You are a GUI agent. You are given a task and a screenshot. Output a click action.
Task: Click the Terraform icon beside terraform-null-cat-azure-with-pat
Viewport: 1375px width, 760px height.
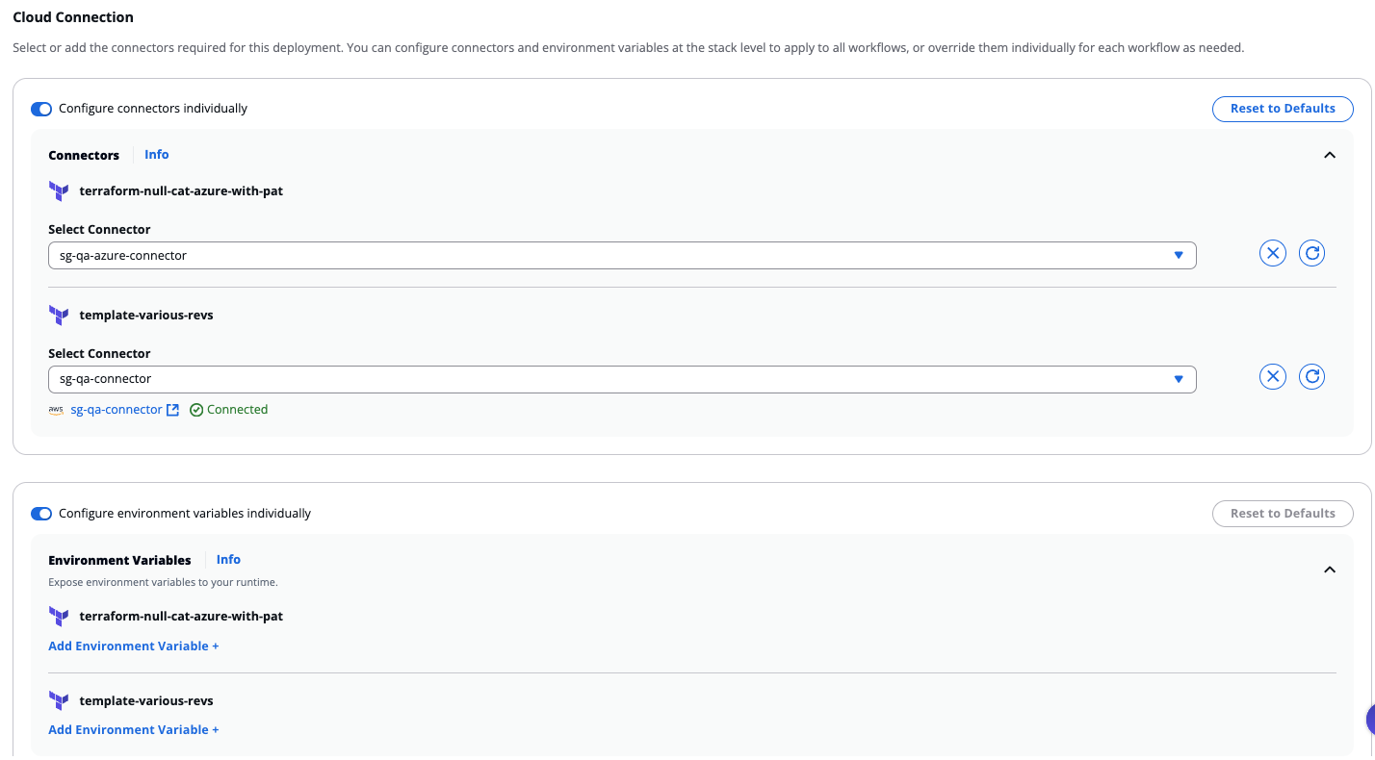coord(59,190)
